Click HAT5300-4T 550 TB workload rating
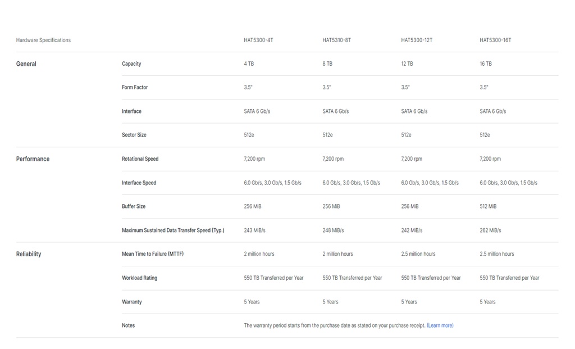Viewport: 575px width, 349px height. [273, 278]
